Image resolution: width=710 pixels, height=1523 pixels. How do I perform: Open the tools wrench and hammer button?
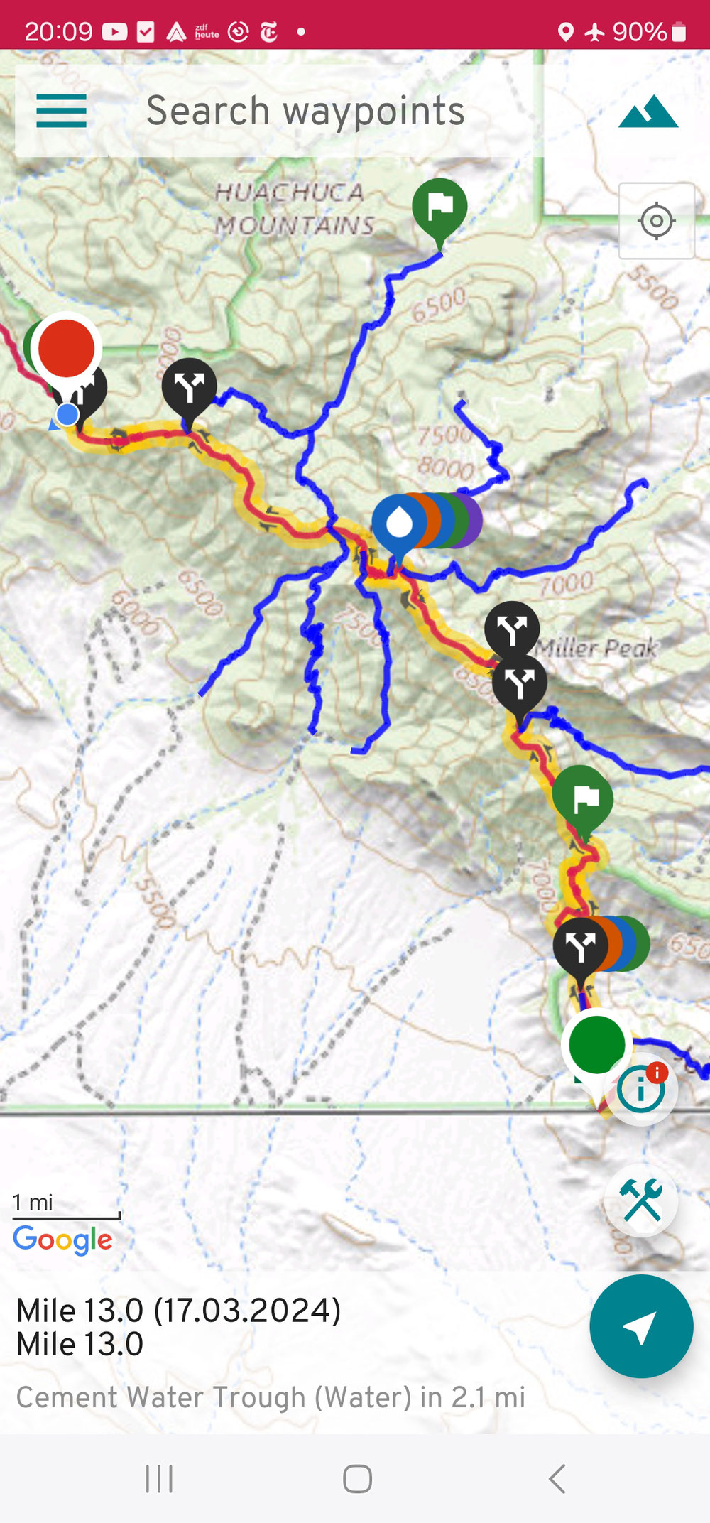641,1200
